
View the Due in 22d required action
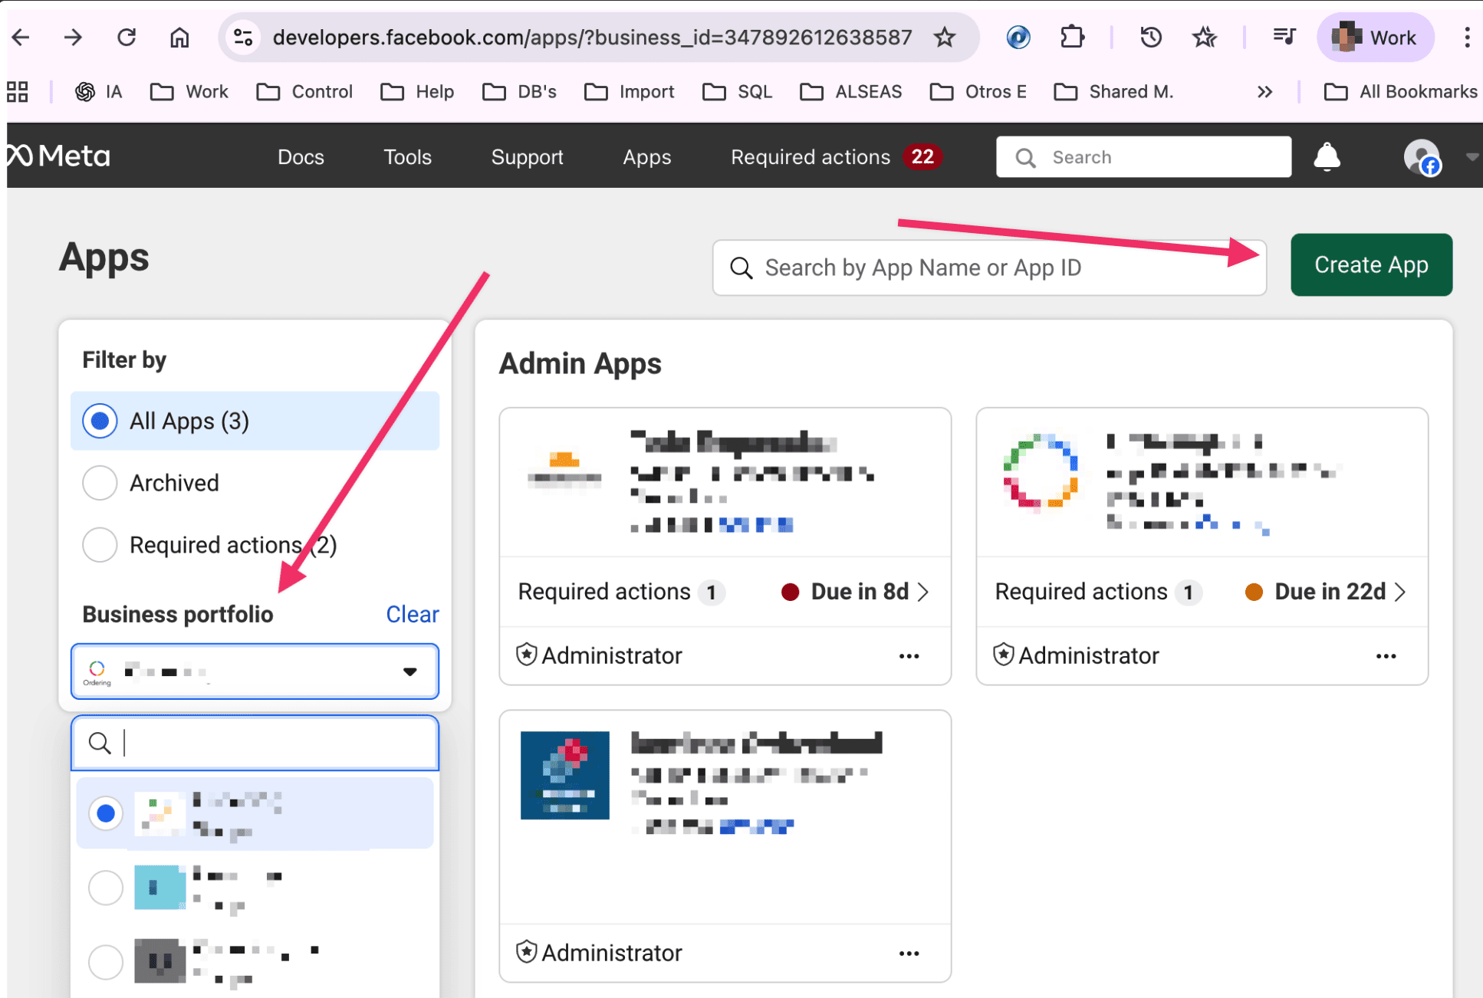[1326, 592]
